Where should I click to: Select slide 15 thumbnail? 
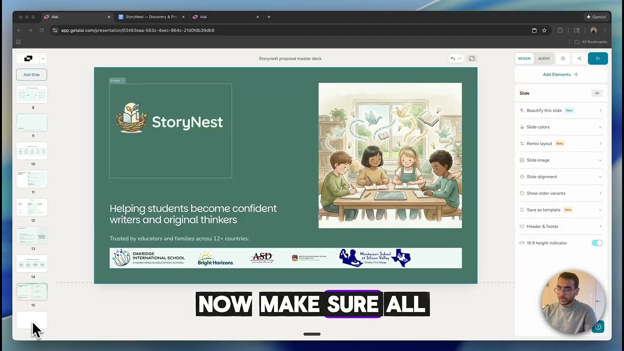click(32, 292)
